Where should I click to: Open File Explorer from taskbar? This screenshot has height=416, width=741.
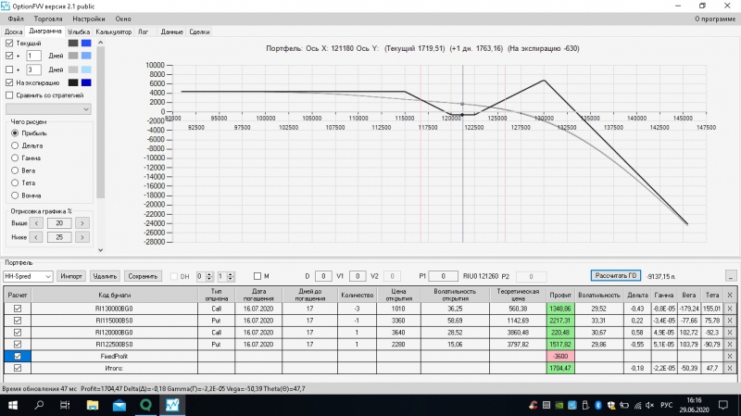[x=92, y=405]
